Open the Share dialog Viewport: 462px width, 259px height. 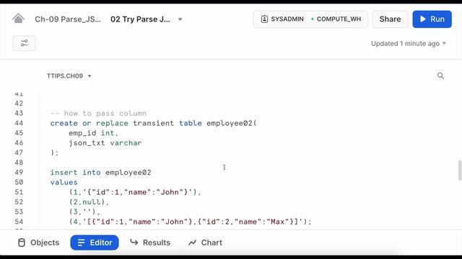point(390,19)
